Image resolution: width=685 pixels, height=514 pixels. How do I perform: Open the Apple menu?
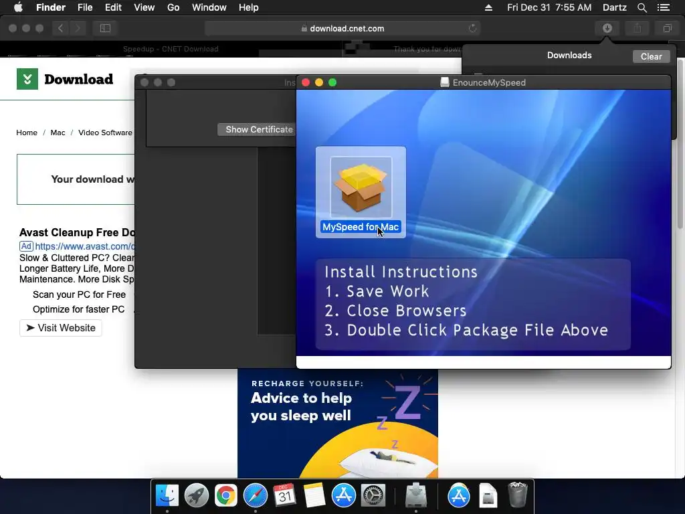point(18,7)
